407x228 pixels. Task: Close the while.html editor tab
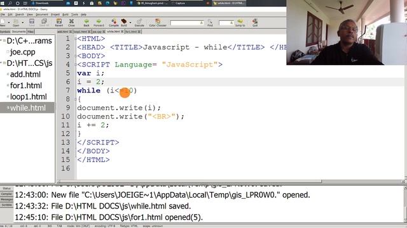(122, 32)
